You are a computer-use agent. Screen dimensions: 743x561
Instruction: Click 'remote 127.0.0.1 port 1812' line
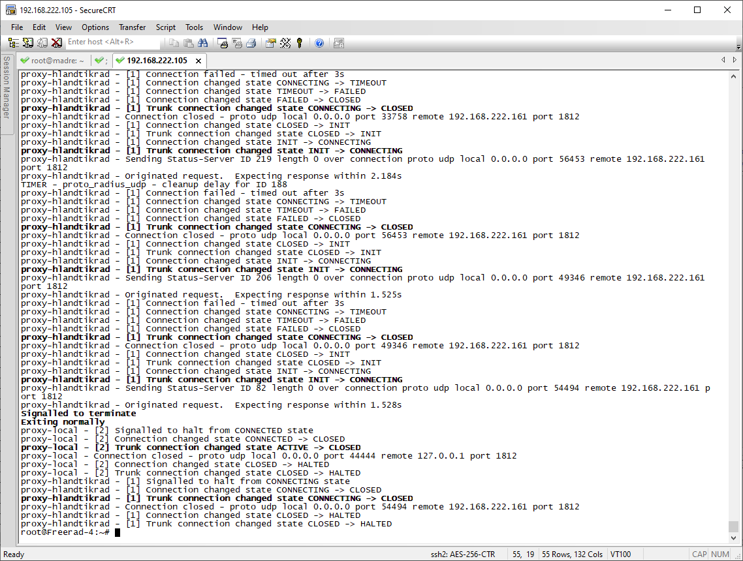click(x=269, y=456)
